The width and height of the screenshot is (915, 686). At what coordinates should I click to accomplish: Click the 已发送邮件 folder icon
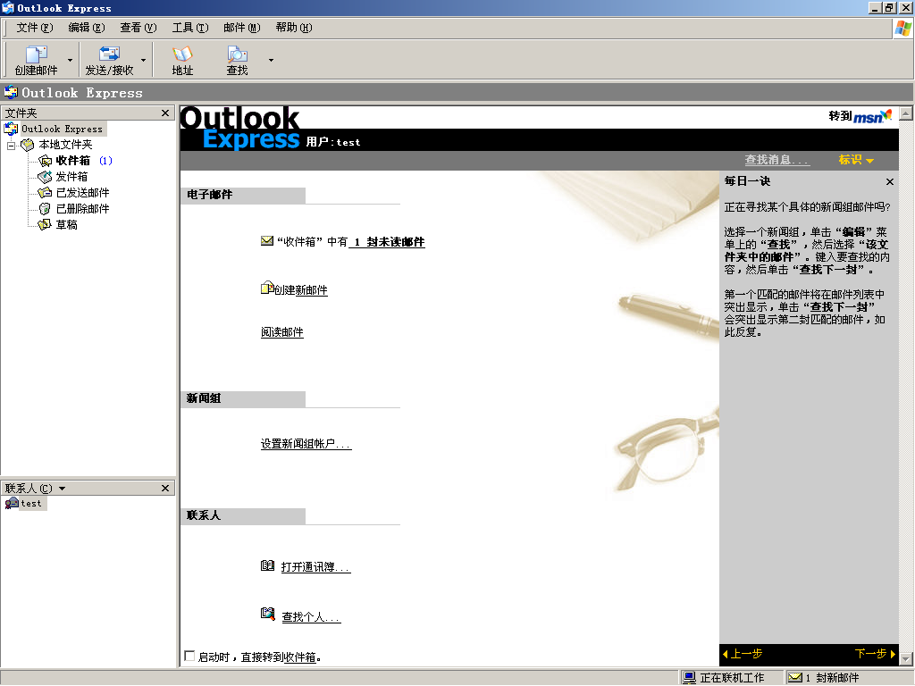[45, 193]
